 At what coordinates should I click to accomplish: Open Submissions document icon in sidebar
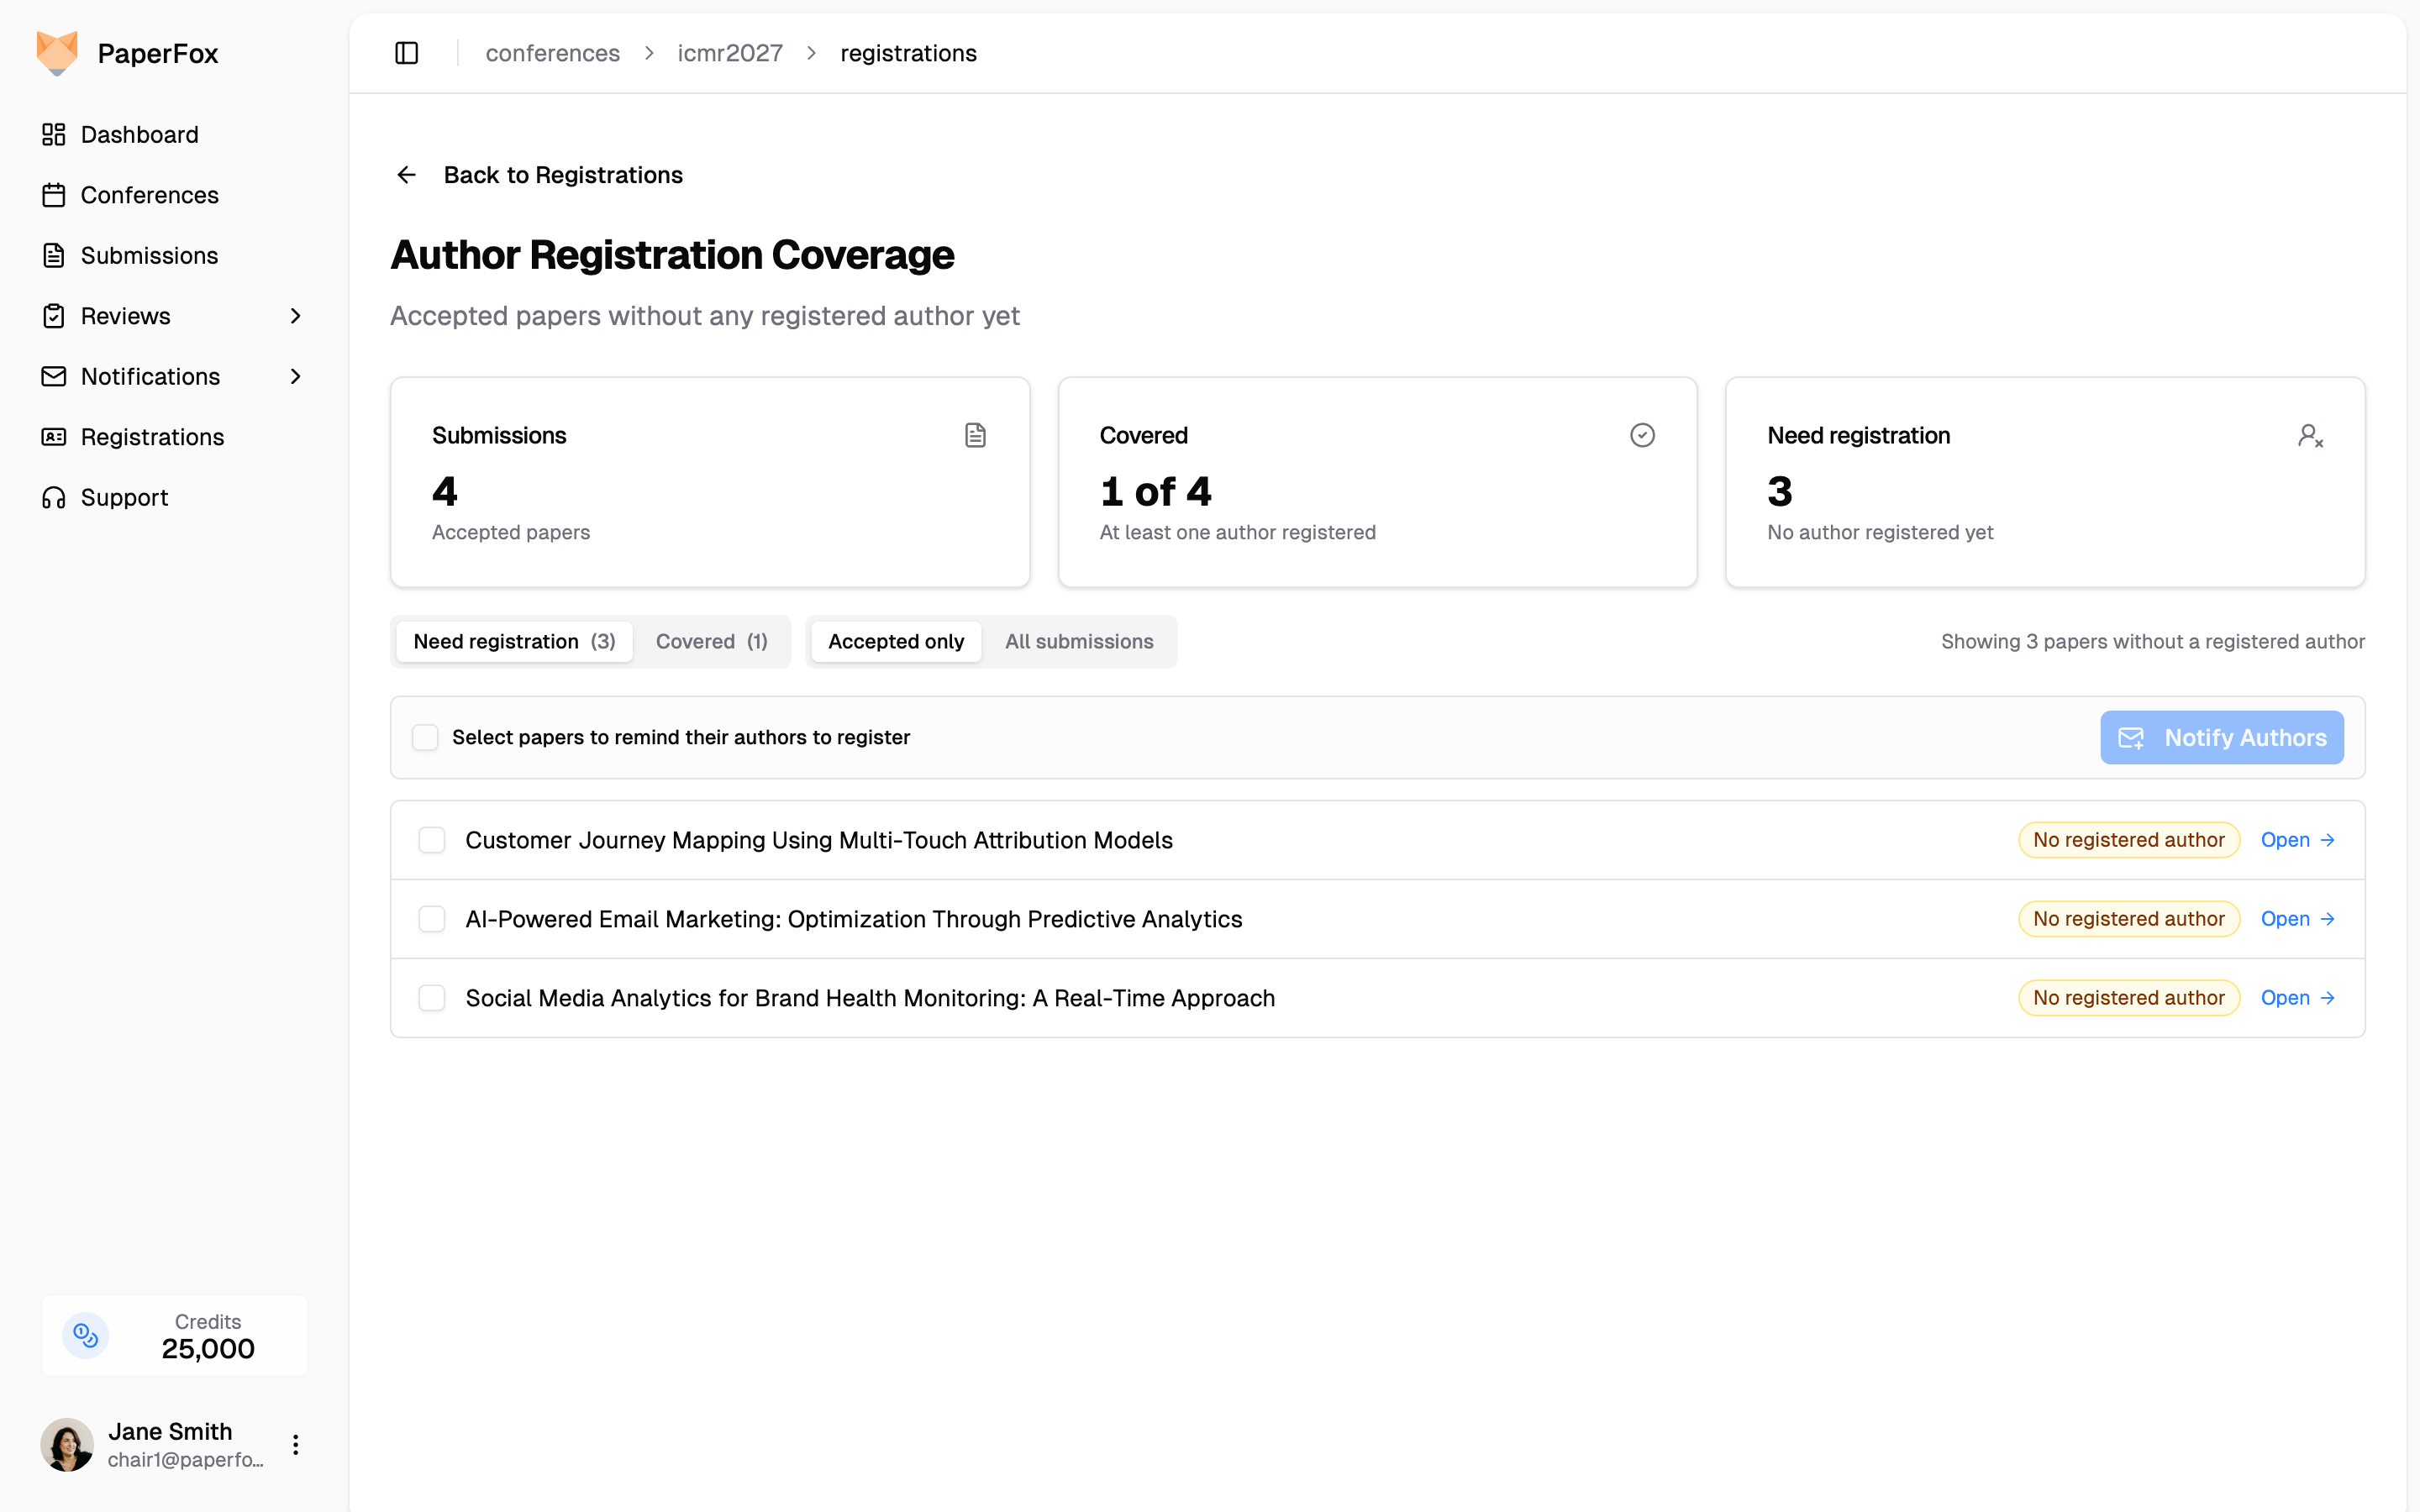click(x=54, y=256)
